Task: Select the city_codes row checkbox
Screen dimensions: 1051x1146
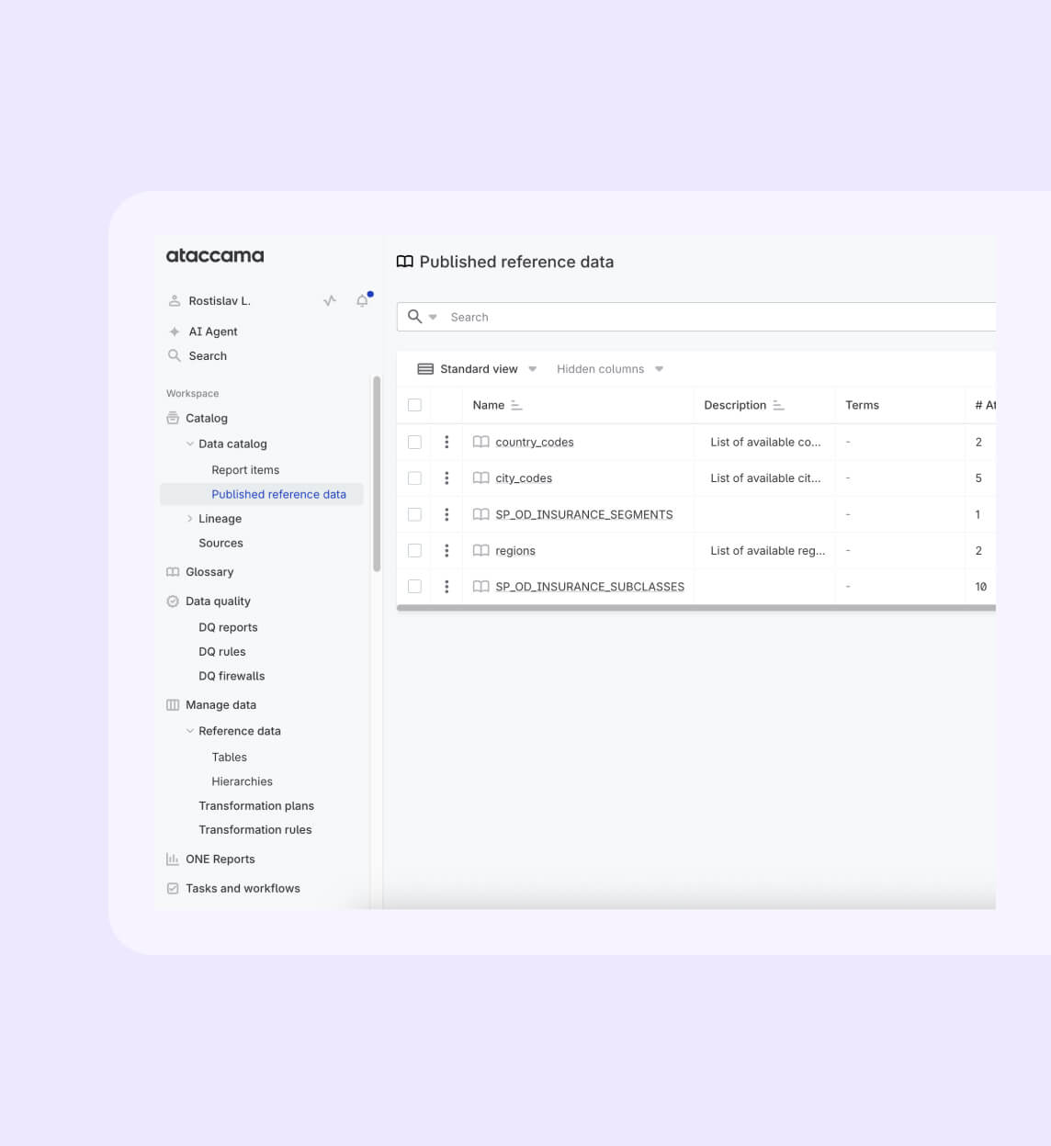Action: [x=414, y=478]
